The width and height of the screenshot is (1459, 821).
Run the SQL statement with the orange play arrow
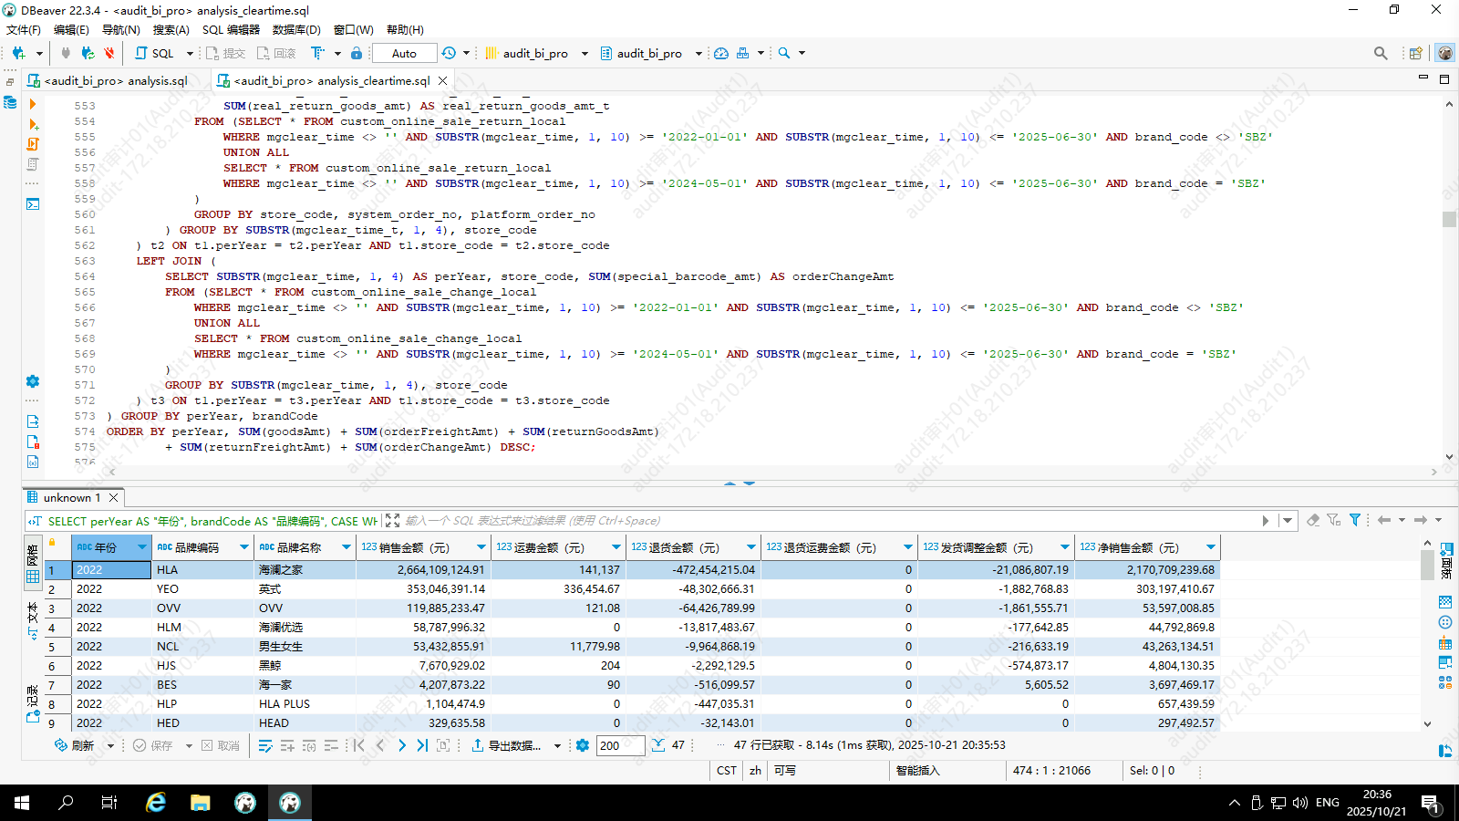tap(33, 104)
